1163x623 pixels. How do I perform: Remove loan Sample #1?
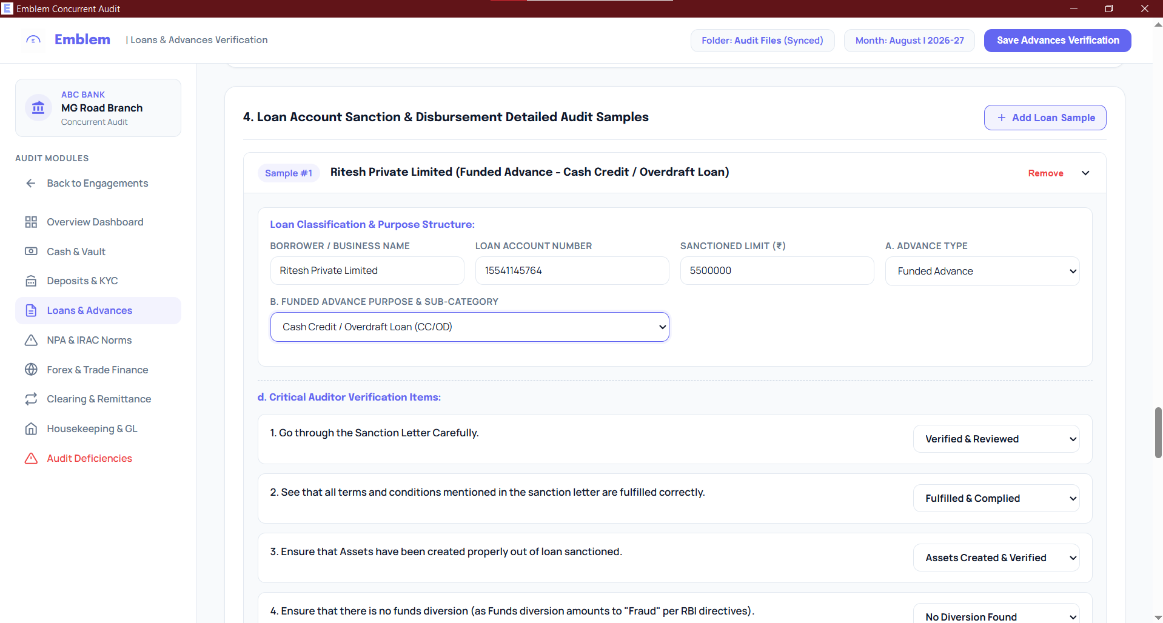click(1045, 173)
